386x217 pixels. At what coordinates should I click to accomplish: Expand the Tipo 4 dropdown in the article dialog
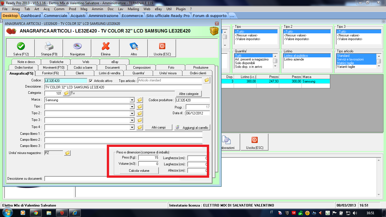pyautogui.click(x=132, y=127)
